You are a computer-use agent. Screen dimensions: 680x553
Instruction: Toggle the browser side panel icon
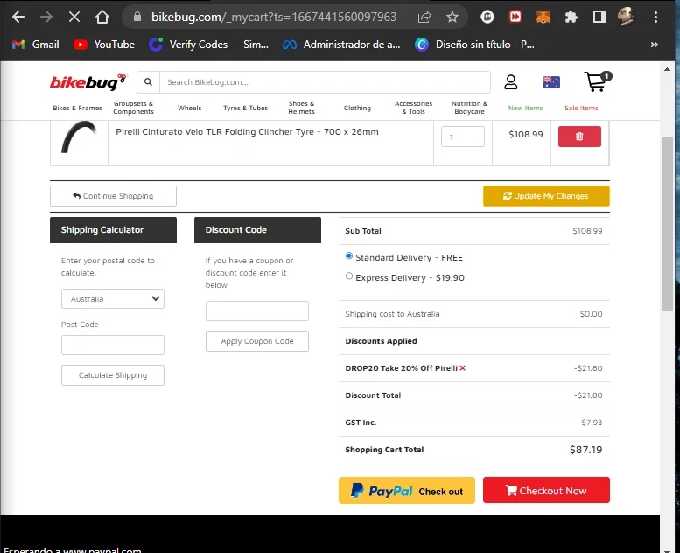pos(599,17)
